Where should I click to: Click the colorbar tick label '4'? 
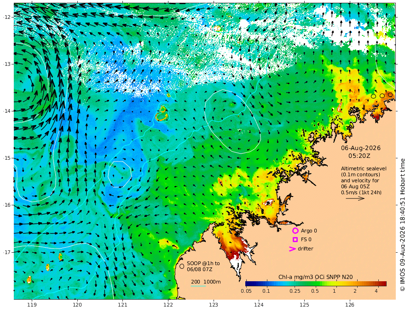(376, 291)
